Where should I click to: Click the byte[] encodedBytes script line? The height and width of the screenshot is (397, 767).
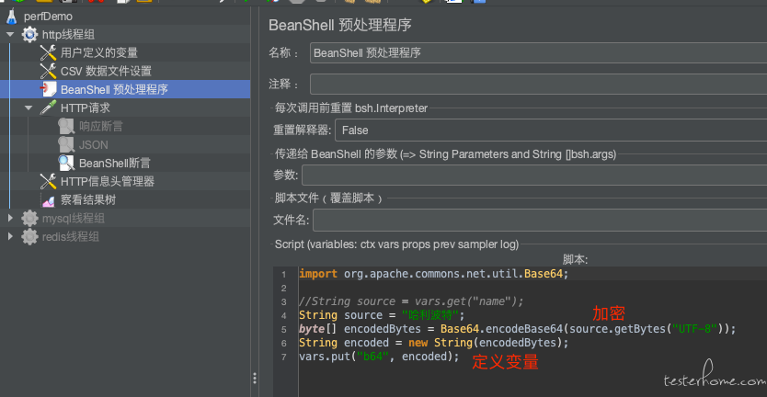coord(518,329)
